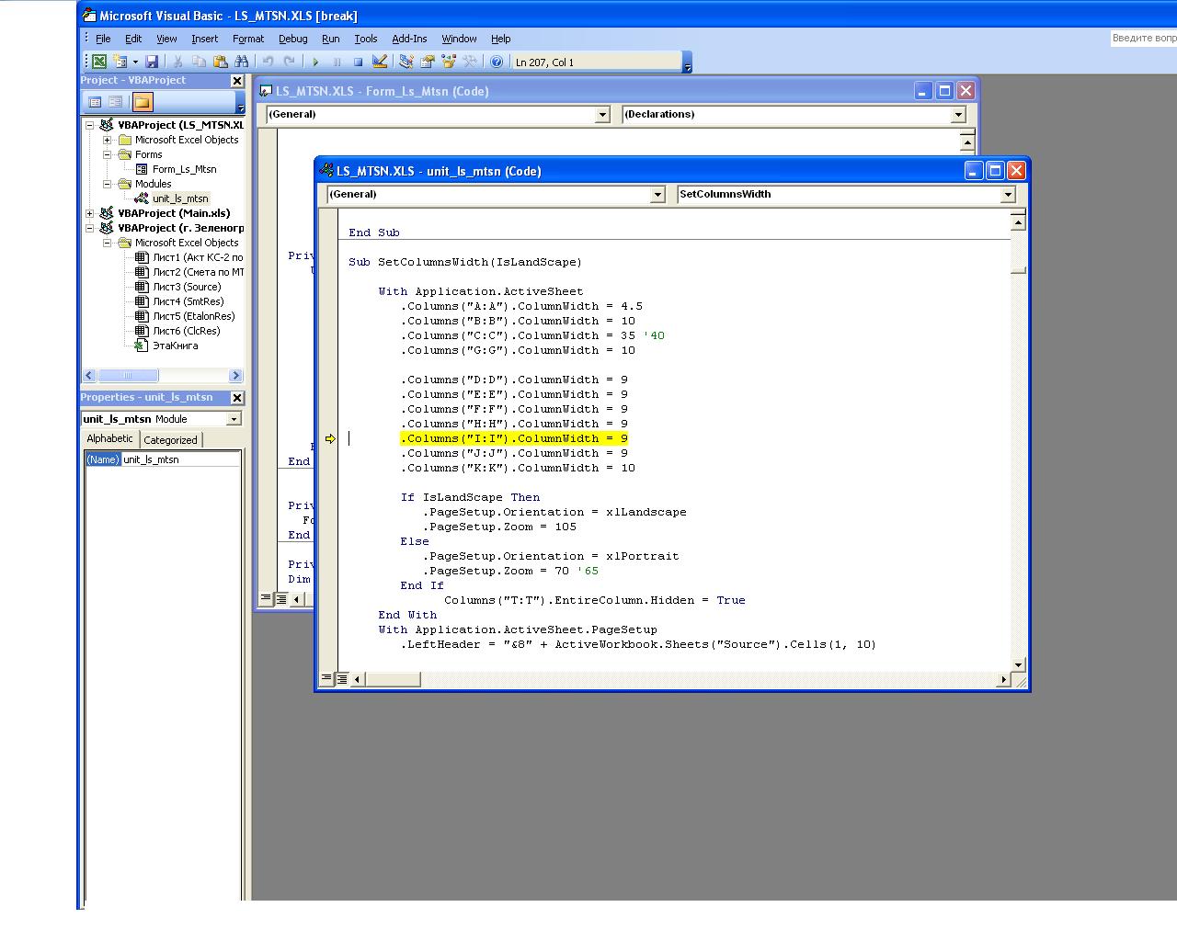
Task: Open the (General) object dropdown in unit_ls_mtsn window
Action: 657,195
